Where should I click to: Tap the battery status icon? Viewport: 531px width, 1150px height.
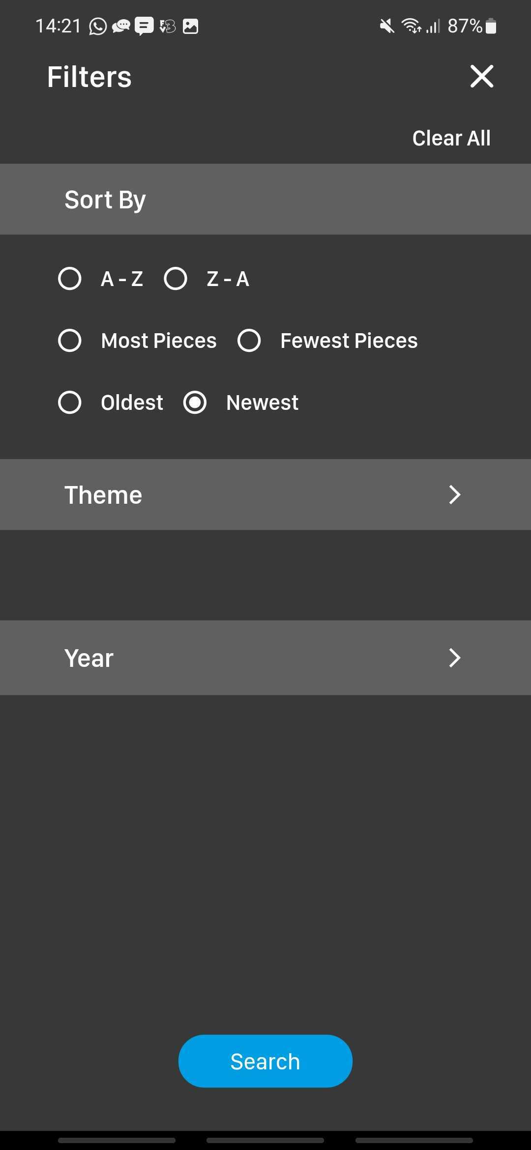[491, 26]
